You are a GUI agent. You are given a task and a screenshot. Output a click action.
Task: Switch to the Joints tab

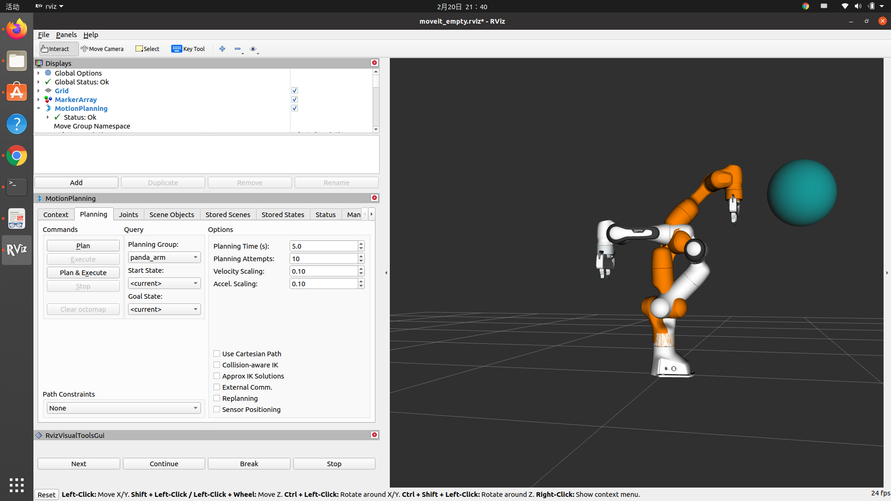(129, 214)
